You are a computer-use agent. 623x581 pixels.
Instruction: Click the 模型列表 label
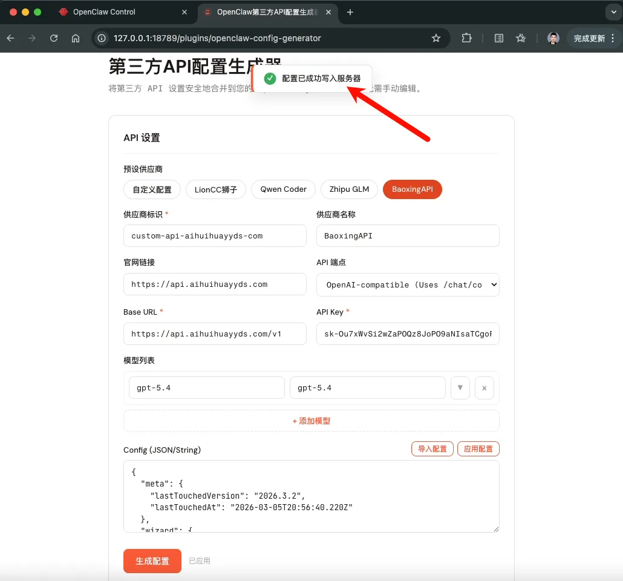tap(139, 360)
